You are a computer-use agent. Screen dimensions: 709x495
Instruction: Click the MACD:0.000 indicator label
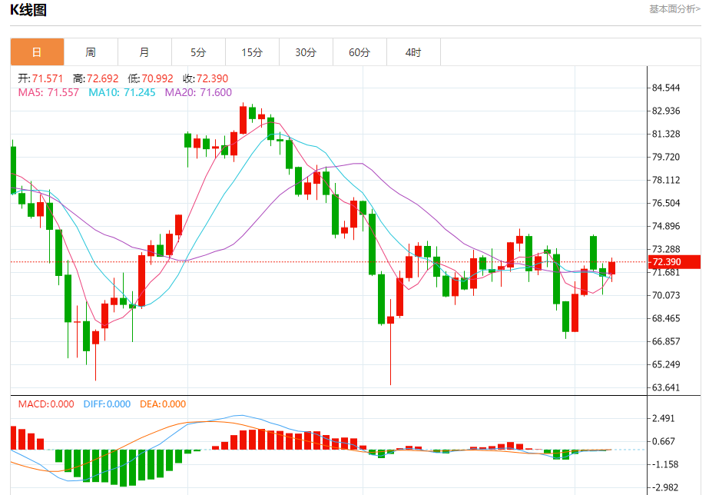click(x=46, y=404)
